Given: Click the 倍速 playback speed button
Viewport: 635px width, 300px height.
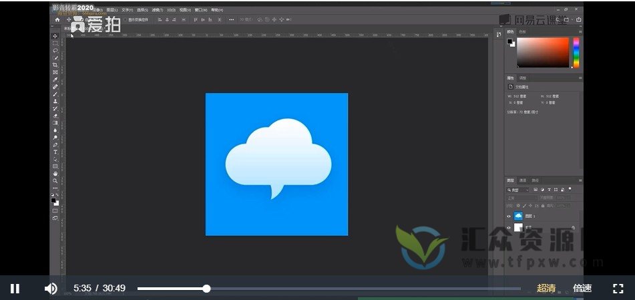Looking at the screenshot, I should click(x=582, y=289).
